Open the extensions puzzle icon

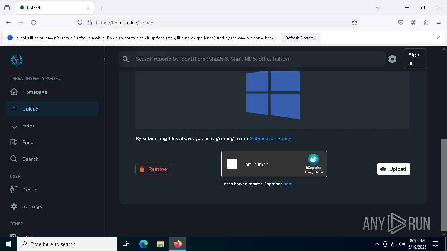[426, 23]
